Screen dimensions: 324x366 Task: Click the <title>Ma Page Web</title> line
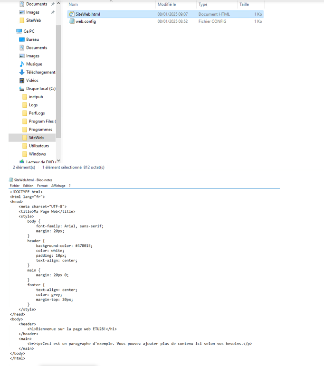click(x=47, y=211)
